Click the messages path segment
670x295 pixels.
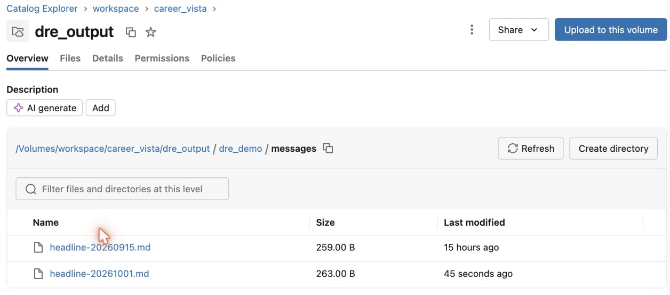click(294, 149)
